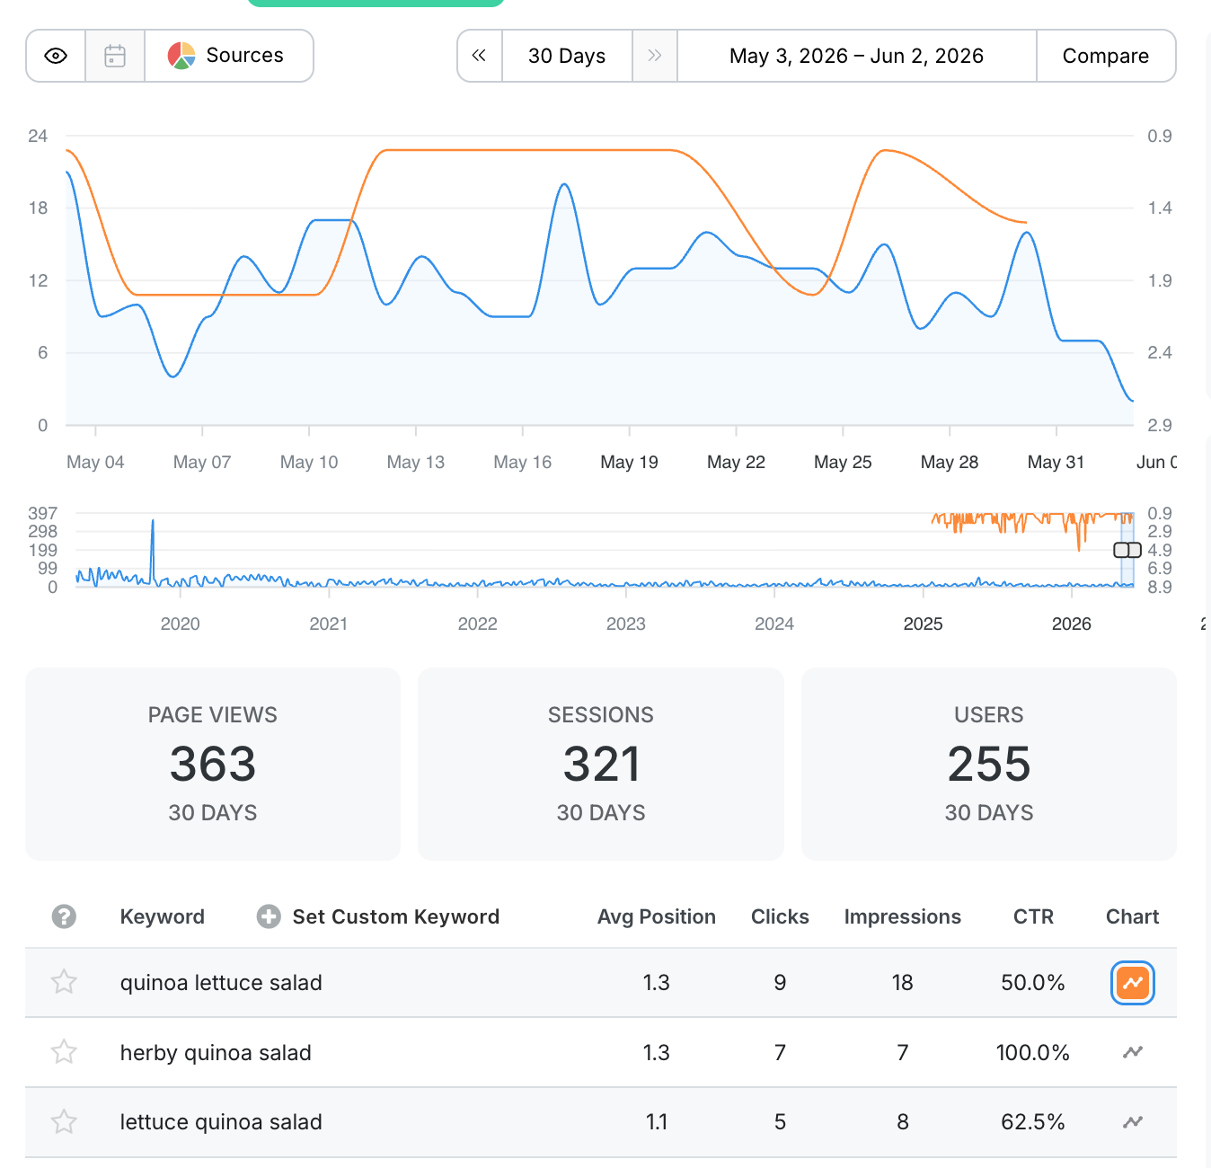Open the 30 Days range dropdown
The height and width of the screenshot is (1168, 1211).
pos(567,56)
